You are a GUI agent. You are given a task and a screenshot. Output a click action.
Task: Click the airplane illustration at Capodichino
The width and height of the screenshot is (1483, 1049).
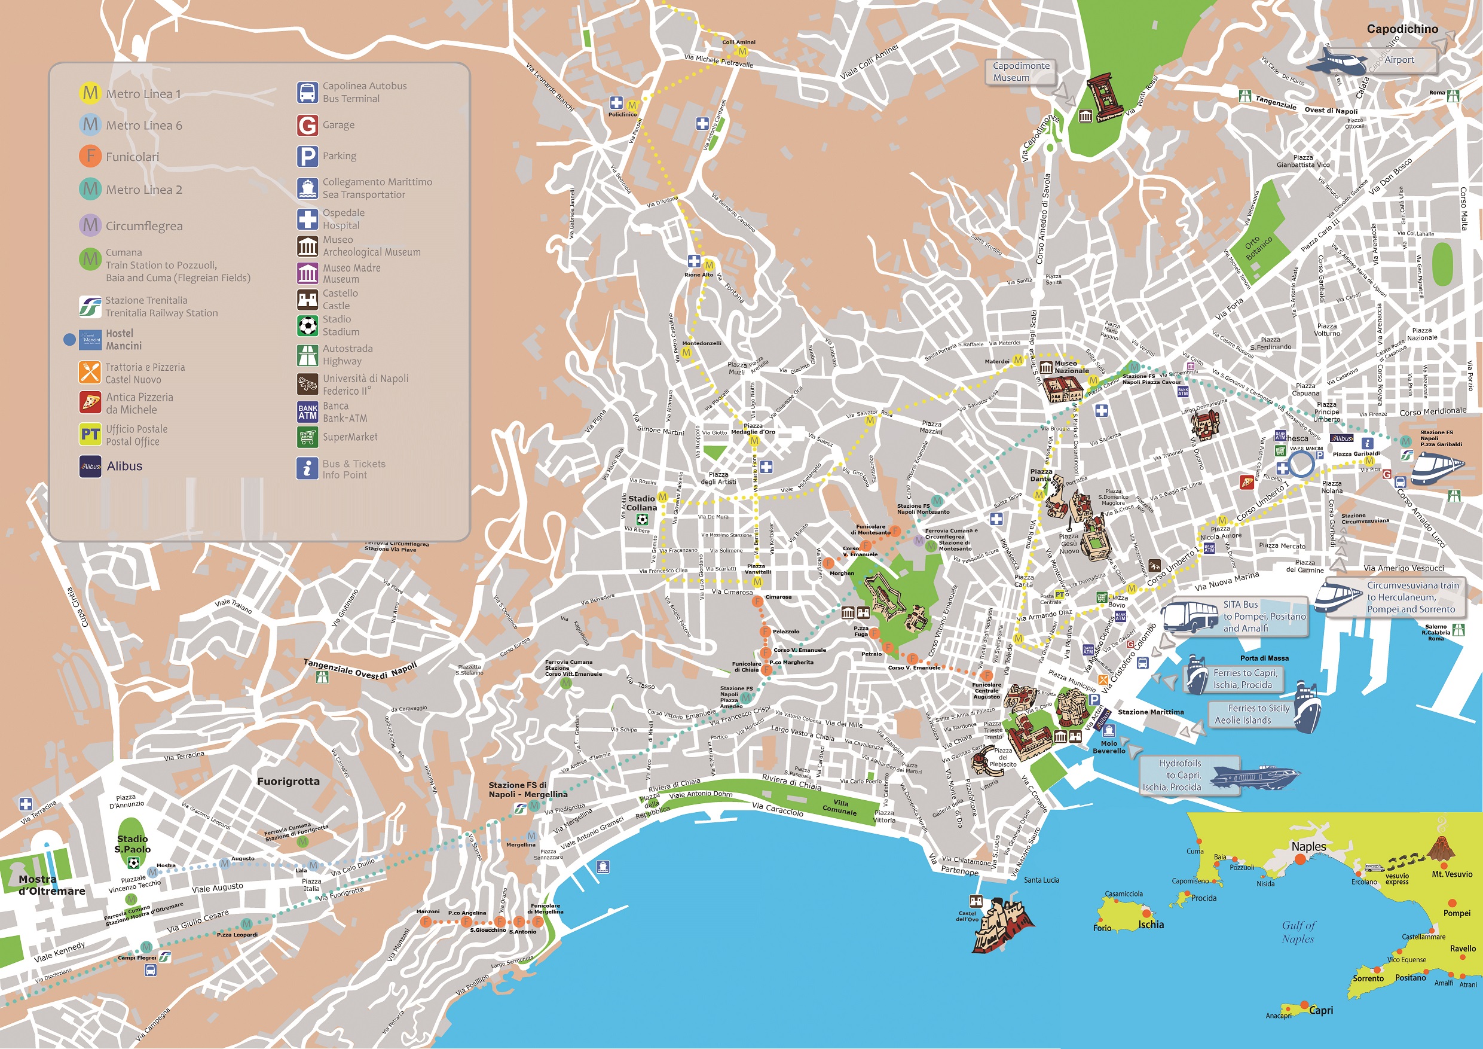click(1336, 62)
